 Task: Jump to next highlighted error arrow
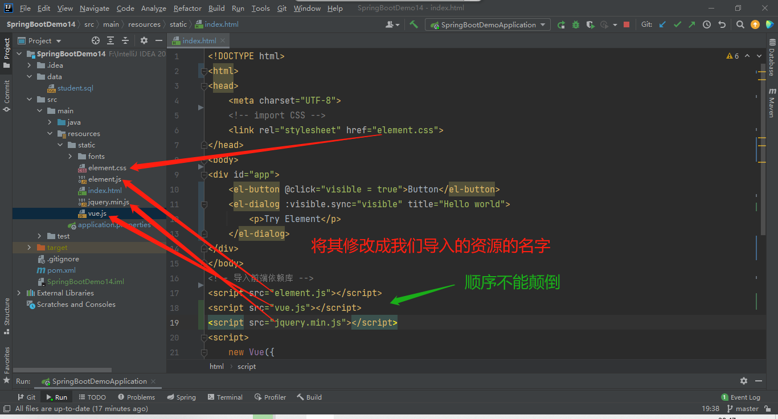coord(759,56)
